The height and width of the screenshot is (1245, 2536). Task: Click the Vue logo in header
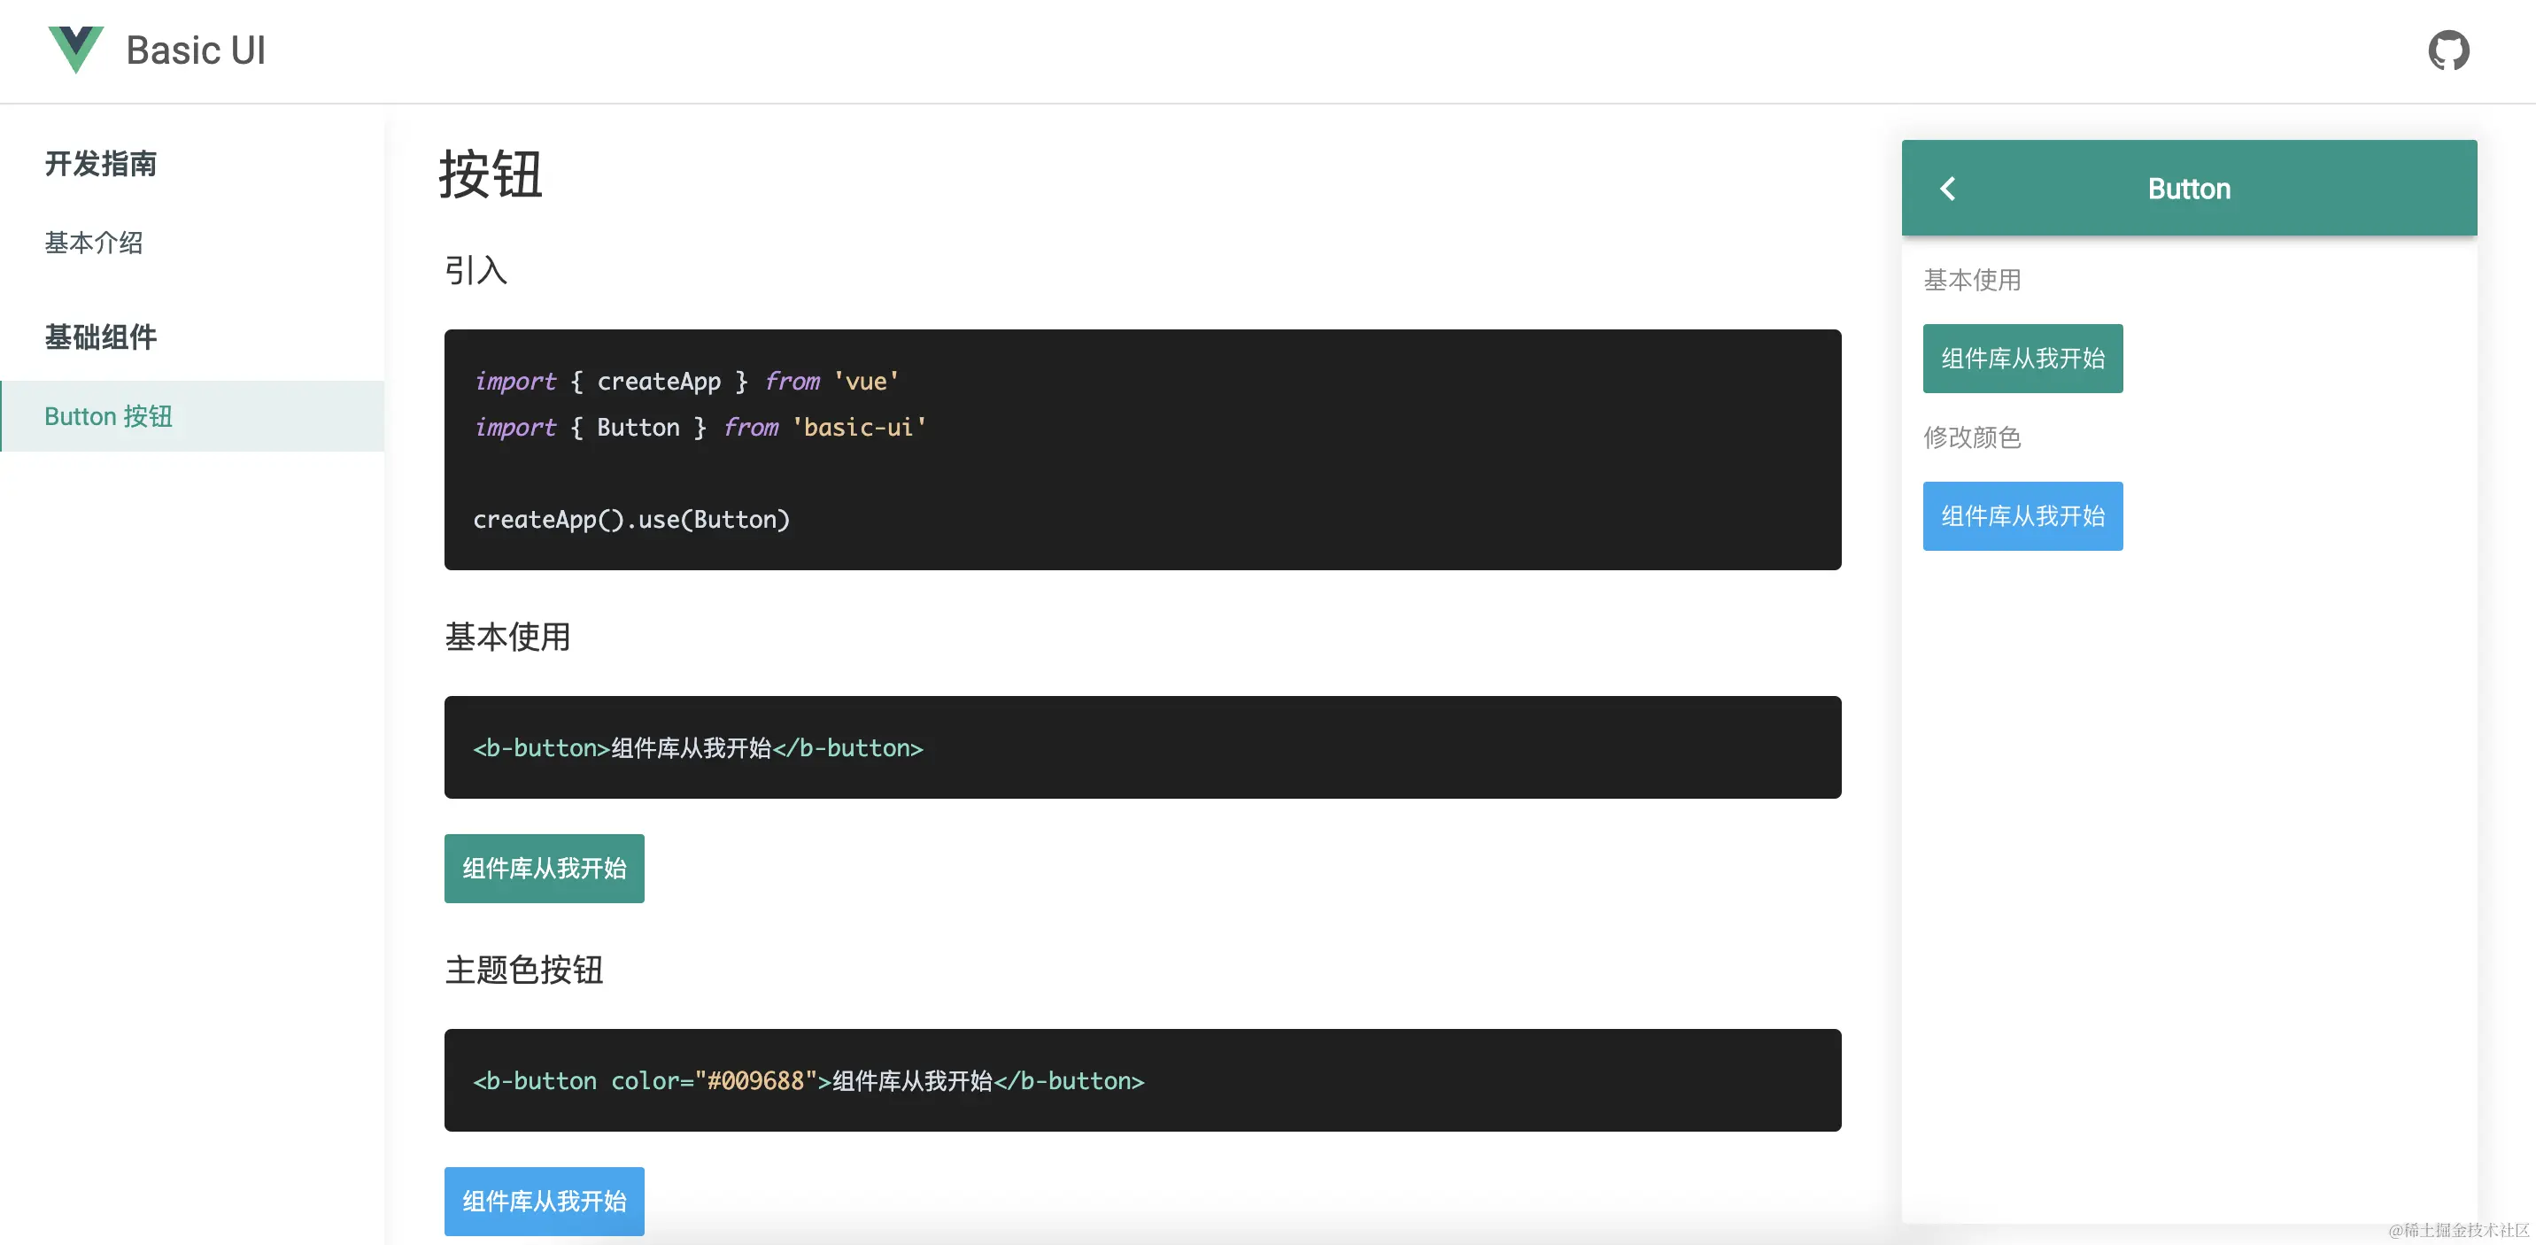coord(76,50)
